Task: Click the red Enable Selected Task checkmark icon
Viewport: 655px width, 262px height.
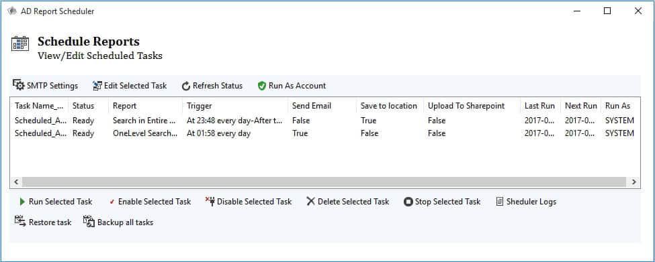Action: click(112, 202)
